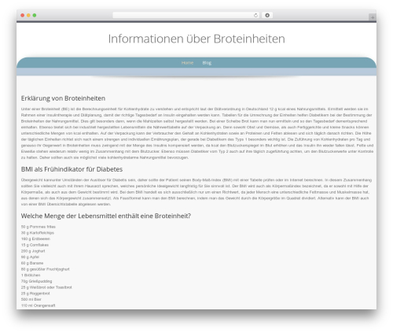The height and width of the screenshot is (333, 393).
Task: Click the green maximize window dot
Action: coord(35,15)
